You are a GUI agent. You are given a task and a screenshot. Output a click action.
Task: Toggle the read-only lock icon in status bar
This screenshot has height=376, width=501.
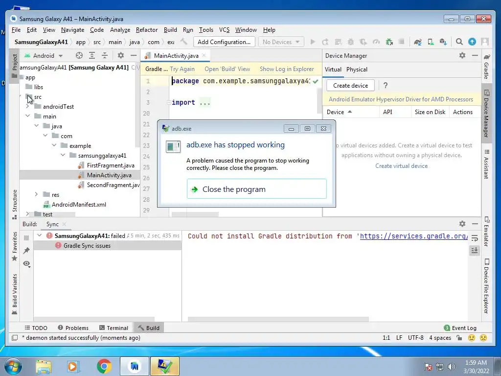pos(459,338)
